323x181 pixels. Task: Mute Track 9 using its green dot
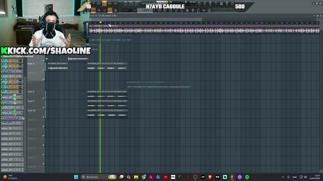[x=43, y=108]
